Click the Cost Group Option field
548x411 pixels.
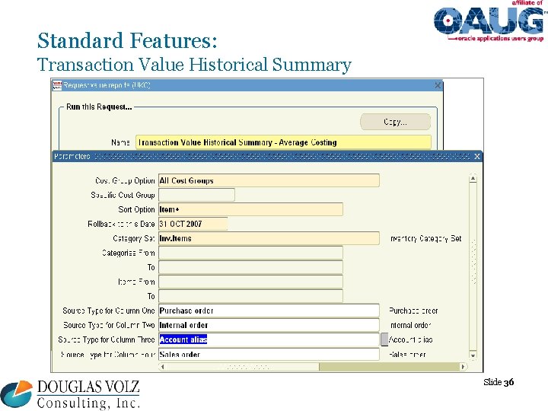(x=269, y=180)
